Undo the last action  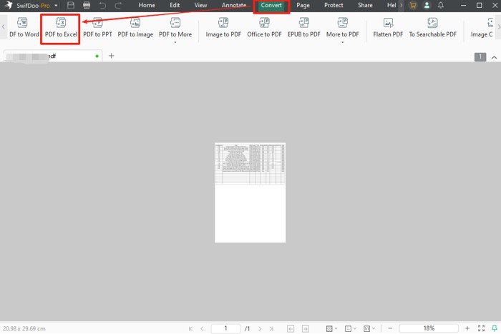click(102, 5)
